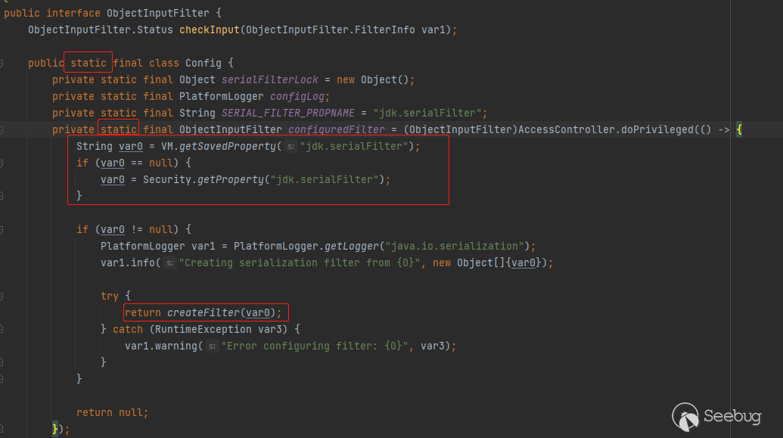Screen dimensions: 783x438
Task: Click the doPrivileged method call
Action: [x=657, y=130]
